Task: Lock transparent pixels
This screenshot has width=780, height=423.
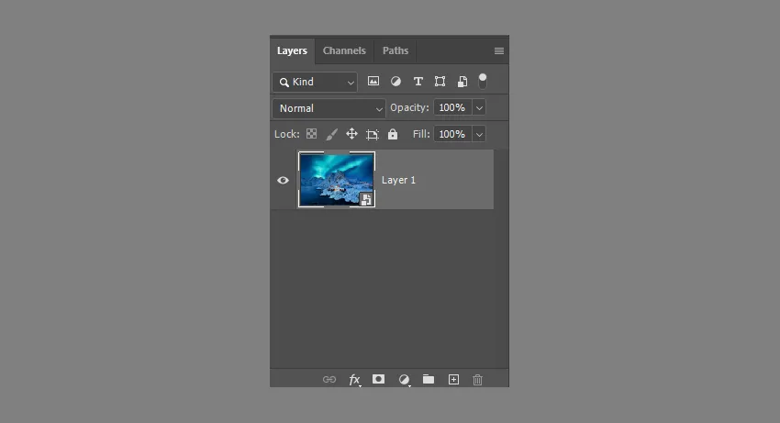Action: pyautogui.click(x=311, y=134)
